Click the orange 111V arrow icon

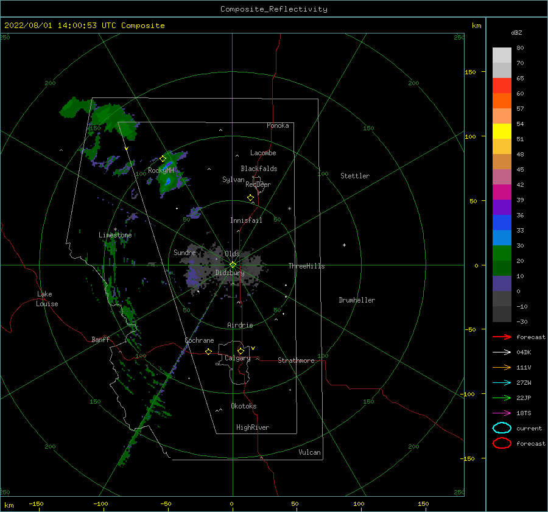(502, 367)
